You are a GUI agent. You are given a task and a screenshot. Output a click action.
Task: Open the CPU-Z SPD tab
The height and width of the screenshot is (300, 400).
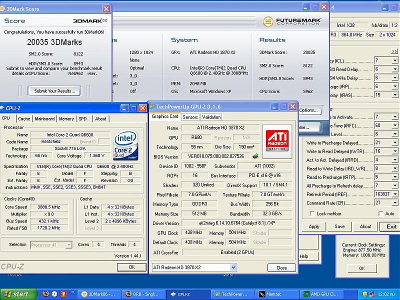click(82, 118)
